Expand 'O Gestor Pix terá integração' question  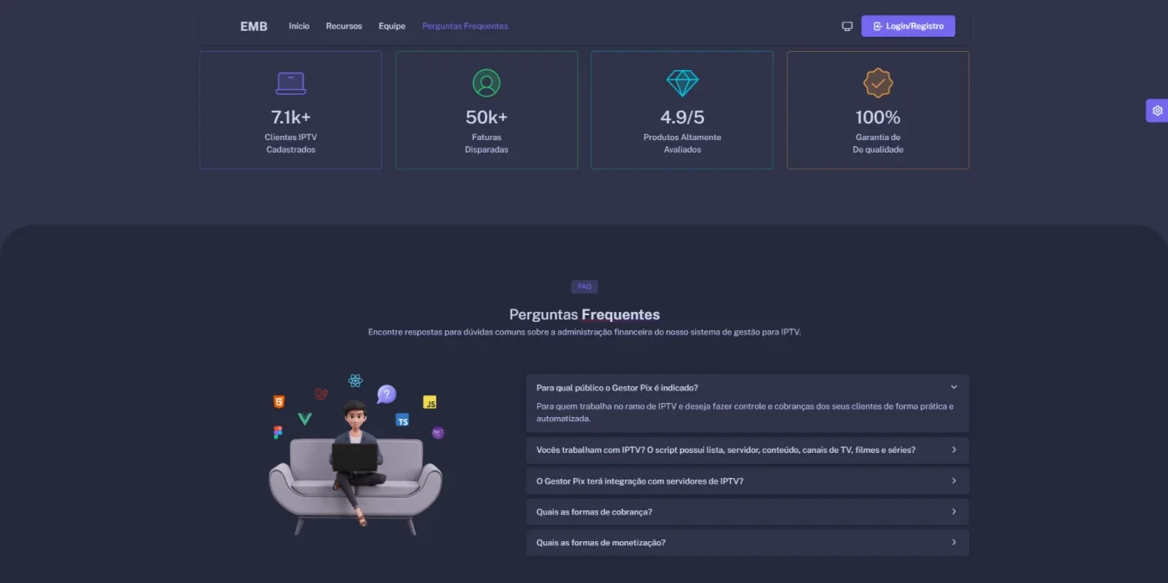pos(748,480)
